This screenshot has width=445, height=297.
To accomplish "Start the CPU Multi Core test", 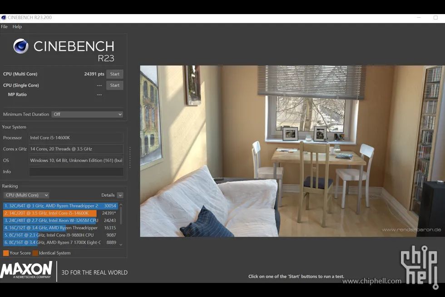I will pyautogui.click(x=114, y=74).
